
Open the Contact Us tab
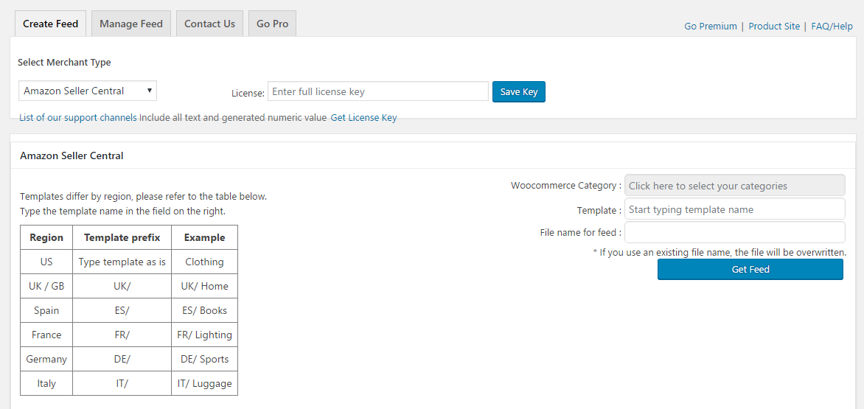209,24
